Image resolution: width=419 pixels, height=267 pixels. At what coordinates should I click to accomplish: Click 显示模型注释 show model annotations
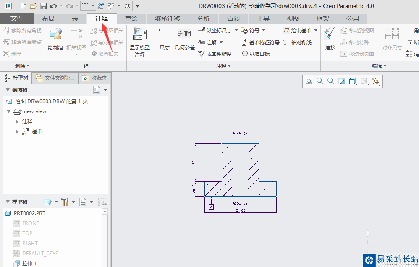(x=140, y=42)
